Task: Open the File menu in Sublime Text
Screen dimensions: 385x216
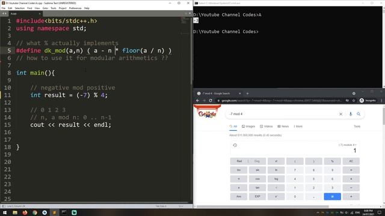Action: (4, 8)
